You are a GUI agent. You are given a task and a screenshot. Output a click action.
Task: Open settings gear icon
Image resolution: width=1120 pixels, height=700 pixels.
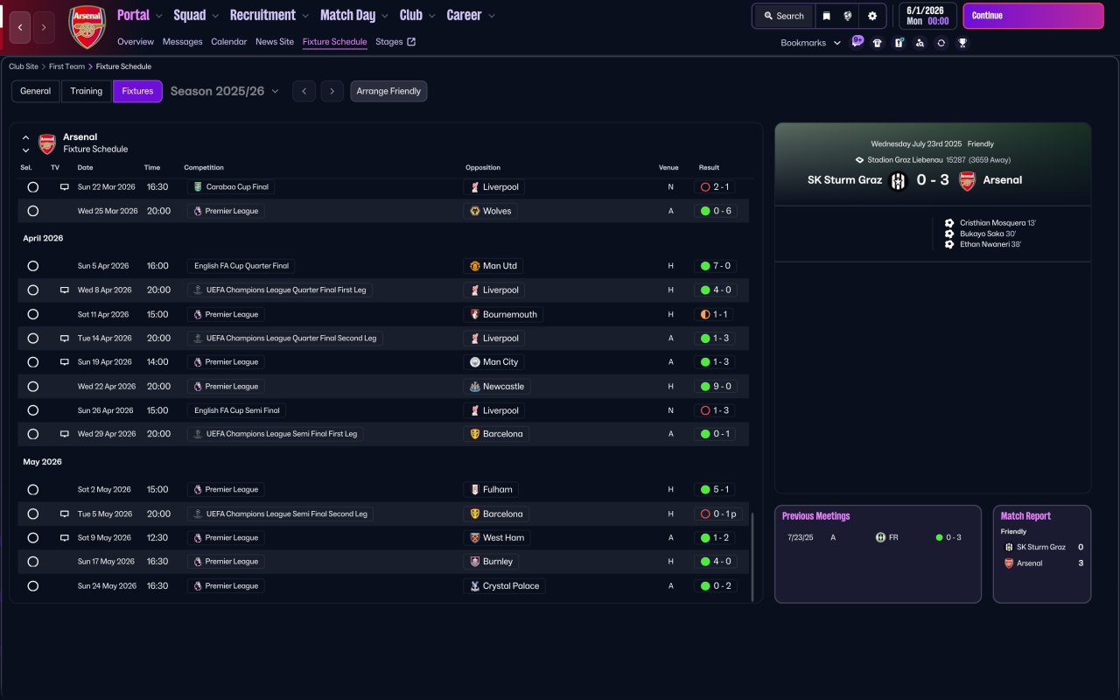coord(872,16)
